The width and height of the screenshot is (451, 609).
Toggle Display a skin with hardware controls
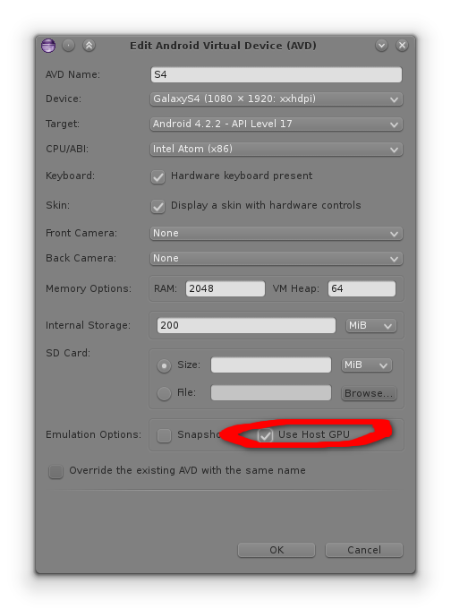pyautogui.click(x=158, y=206)
